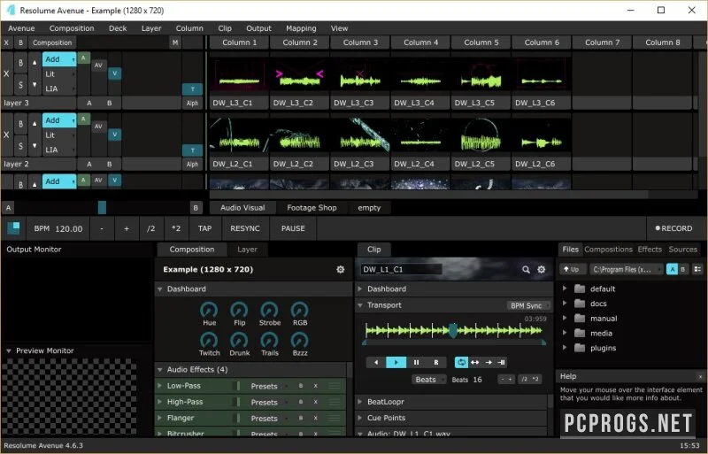Screen dimensions: 708x454
Task: Toggle Solo S on layer 2
Action: click(x=20, y=145)
